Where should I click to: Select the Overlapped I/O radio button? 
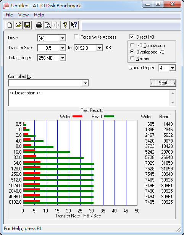pyautogui.click(x=132, y=52)
